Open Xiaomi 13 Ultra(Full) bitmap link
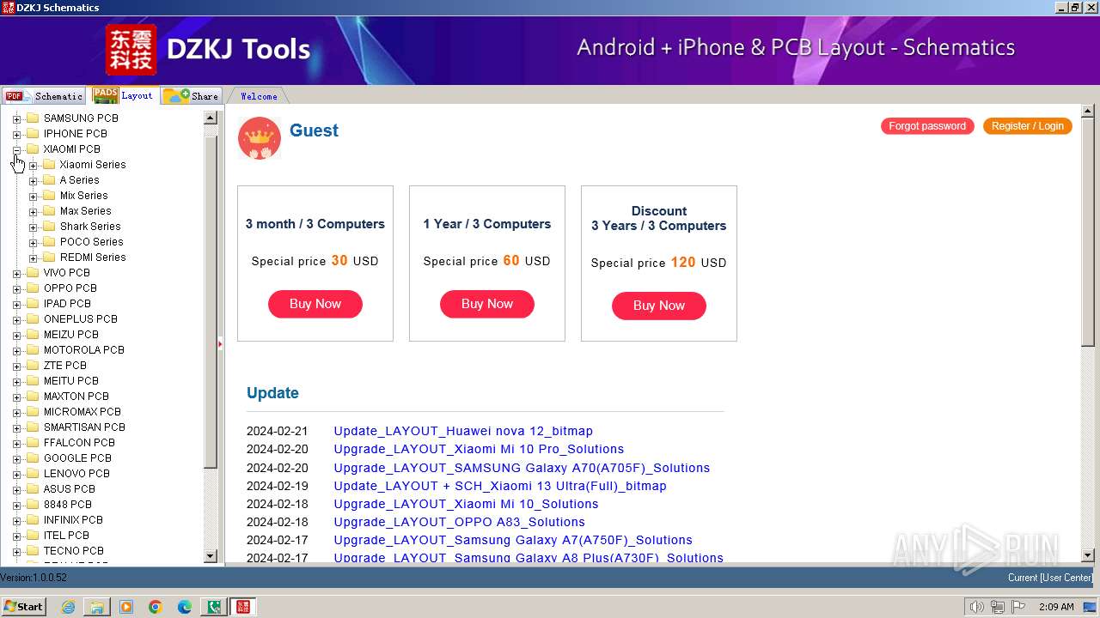The width and height of the screenshot is (1100, 618). [x=500, y=486]
